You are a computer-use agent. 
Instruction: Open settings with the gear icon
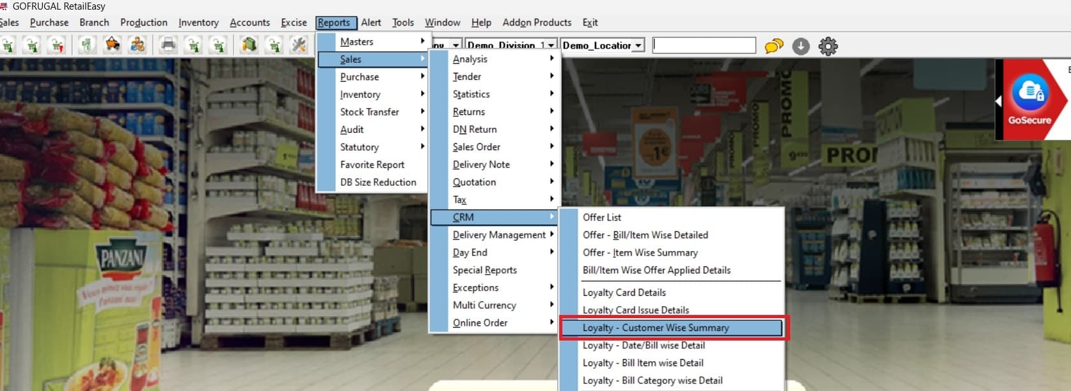click(828, 46)
